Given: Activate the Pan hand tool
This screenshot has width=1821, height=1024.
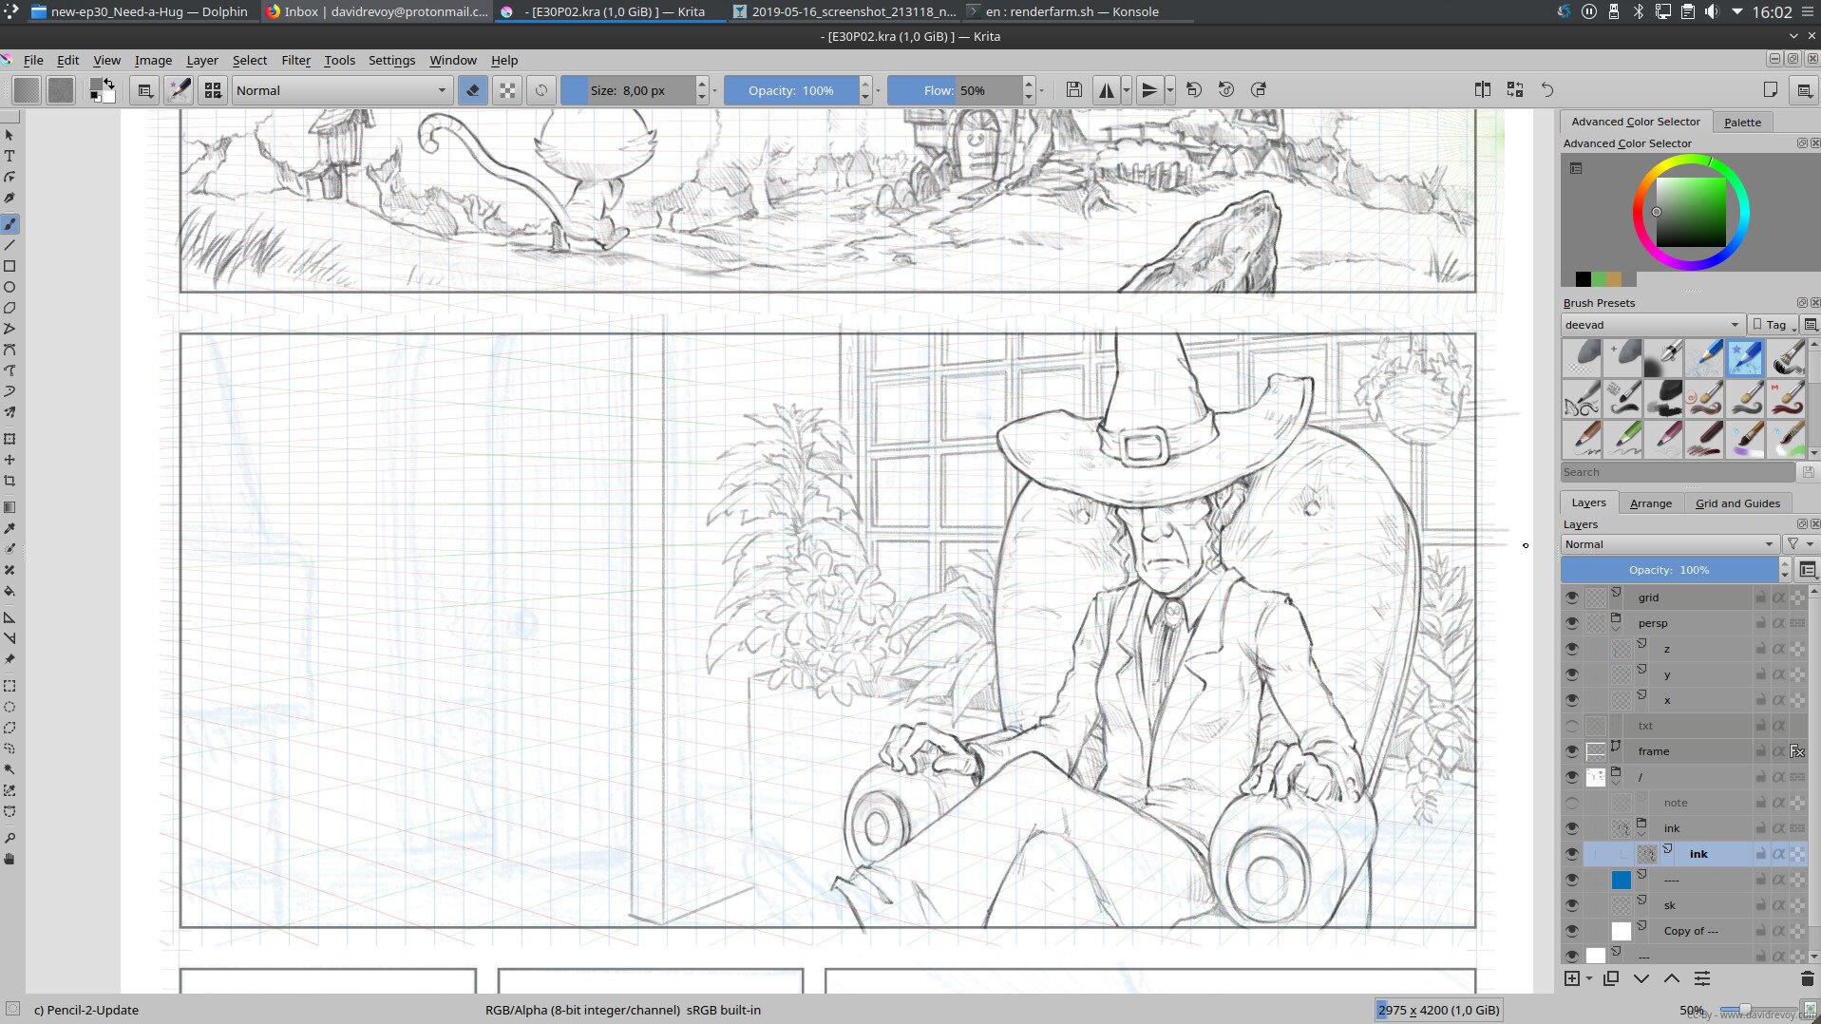Looking at the screenshot, I should tap(9, 860).
